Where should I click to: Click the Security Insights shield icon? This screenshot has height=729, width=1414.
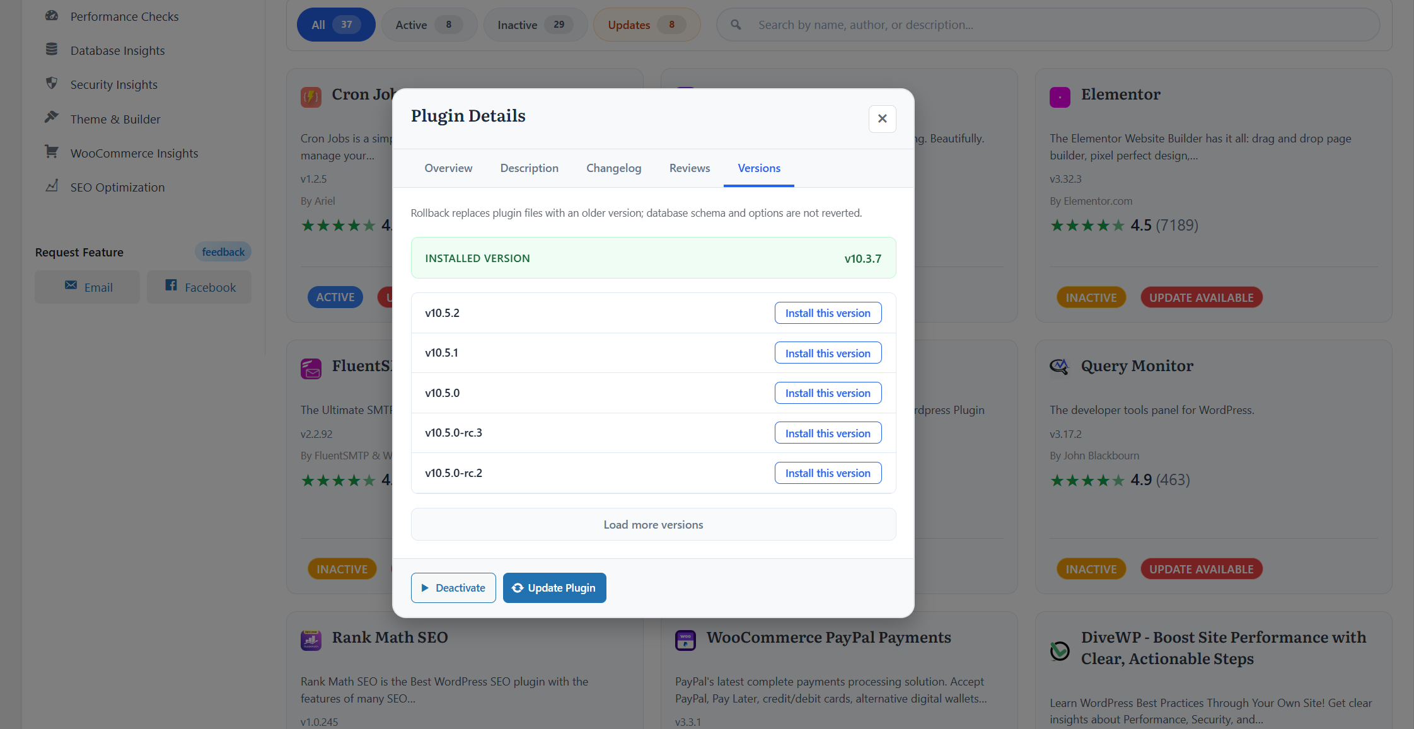pos(52,83)
